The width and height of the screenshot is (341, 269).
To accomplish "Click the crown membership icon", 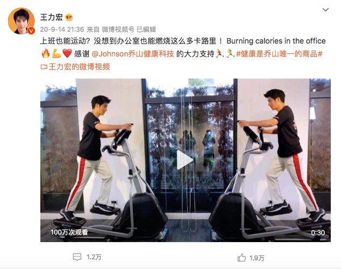I will [69, 17].
